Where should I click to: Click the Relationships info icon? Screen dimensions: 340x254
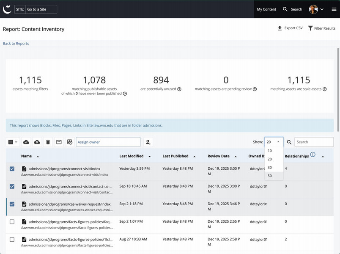[313, 155]
